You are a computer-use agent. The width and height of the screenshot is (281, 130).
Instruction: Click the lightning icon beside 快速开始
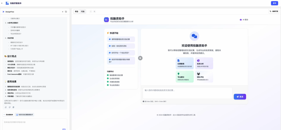coord(108,33)
